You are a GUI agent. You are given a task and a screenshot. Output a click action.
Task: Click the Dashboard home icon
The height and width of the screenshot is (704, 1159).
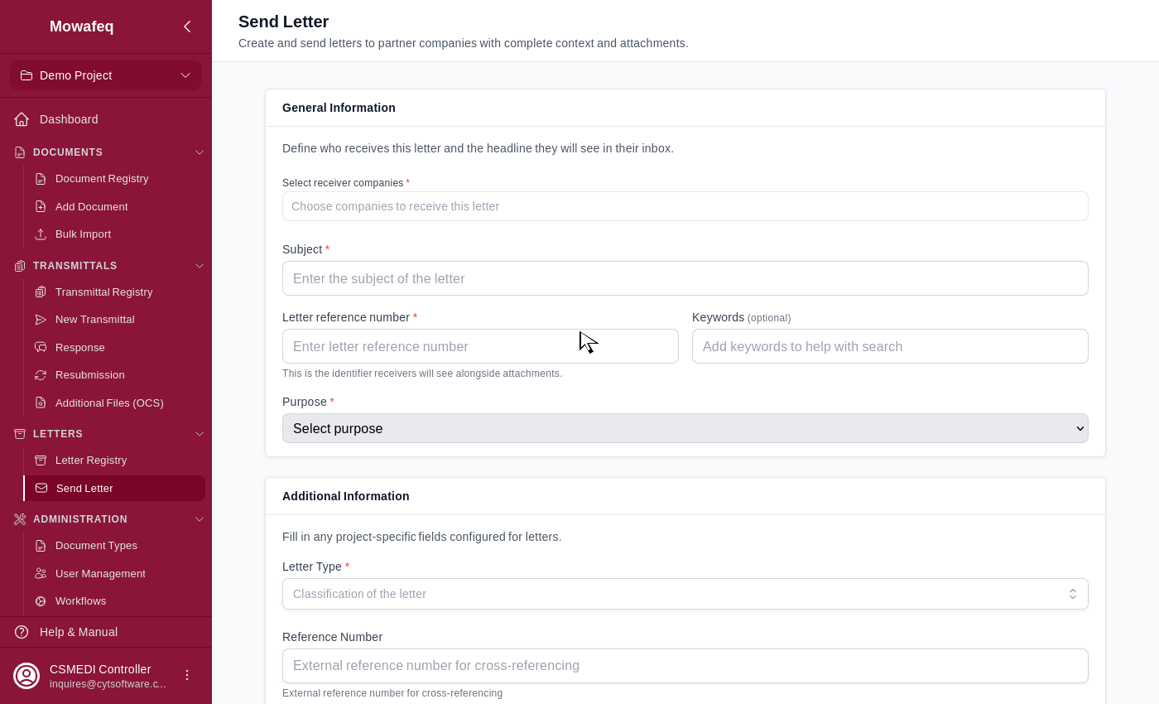click(x=22, y=119)
